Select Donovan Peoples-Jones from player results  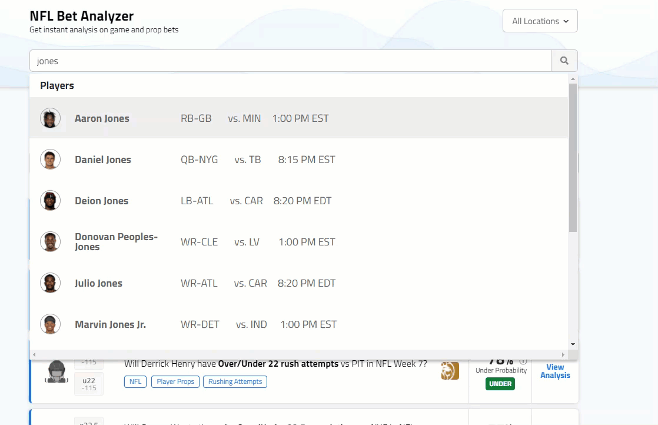click(299, 242)
